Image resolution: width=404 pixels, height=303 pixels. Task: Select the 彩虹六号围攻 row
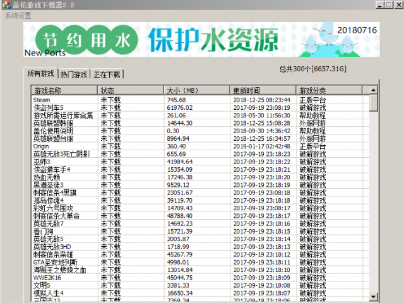pyautogui.click(x=199, y=208)
